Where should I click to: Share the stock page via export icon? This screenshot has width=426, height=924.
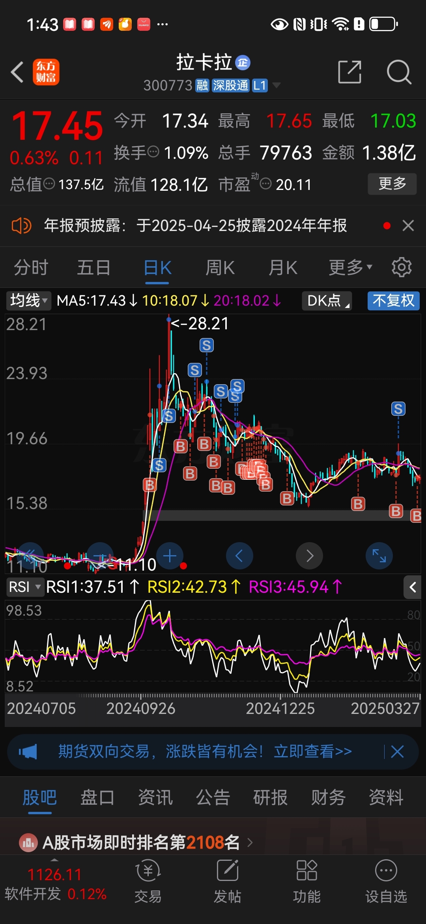350,72
